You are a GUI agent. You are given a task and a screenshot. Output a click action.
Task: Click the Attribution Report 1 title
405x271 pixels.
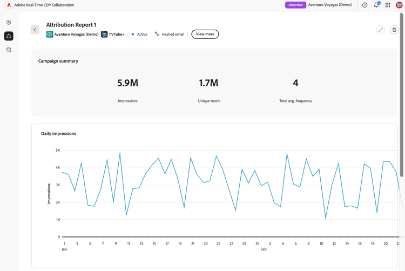click(x=71, y=25)
